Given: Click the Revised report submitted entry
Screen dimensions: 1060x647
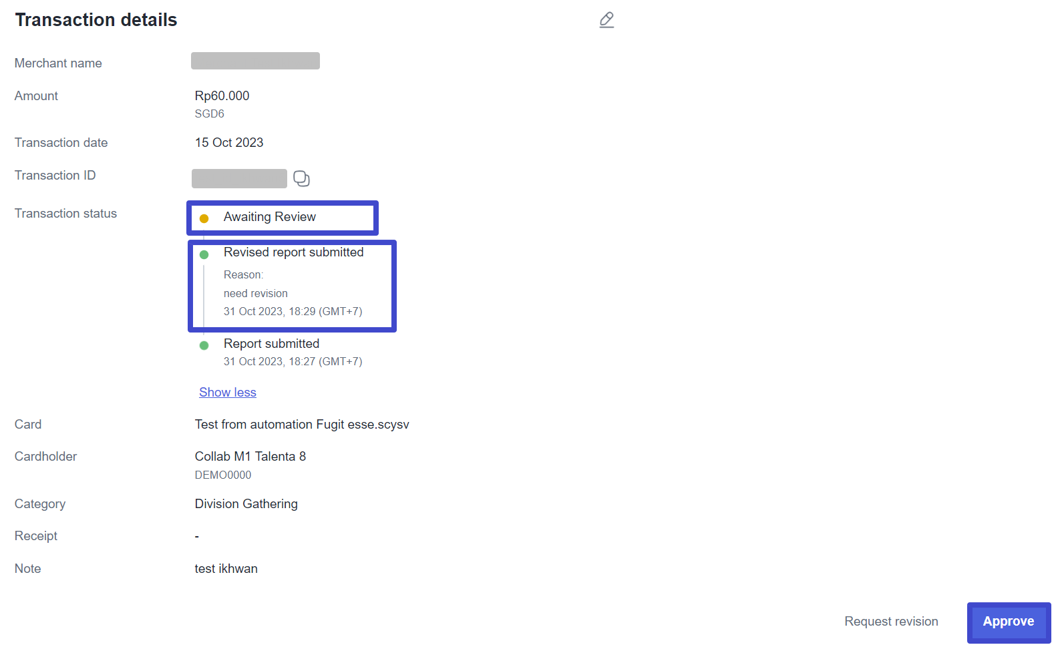Looking at the screenshot, I should pos(294,252).
